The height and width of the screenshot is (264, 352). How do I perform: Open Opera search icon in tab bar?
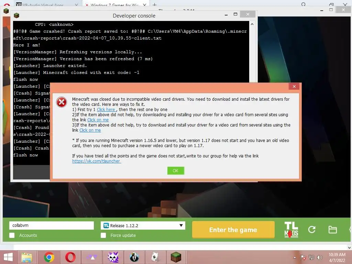click(304, 4)
